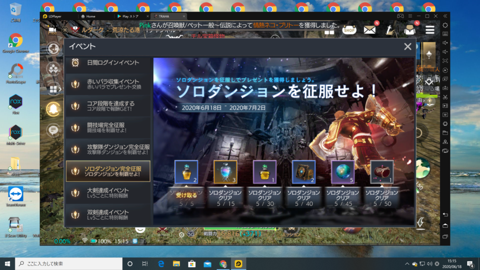Open Cortana circle on taskbar
This screenshot has height=270, width=480.
pos(130,263)
